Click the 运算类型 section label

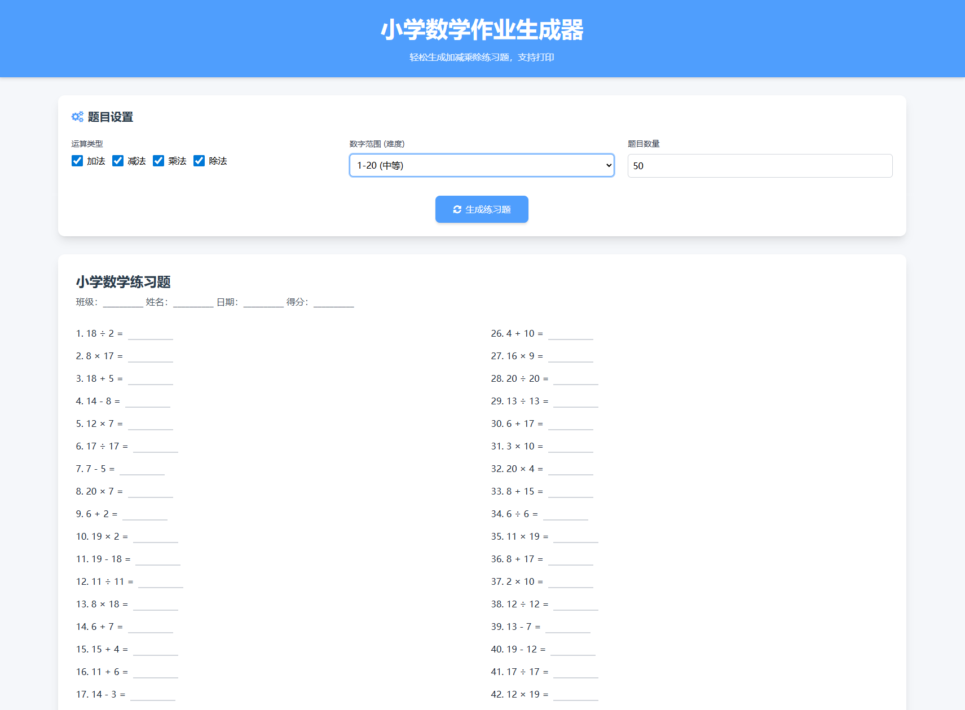click(87, 144)
